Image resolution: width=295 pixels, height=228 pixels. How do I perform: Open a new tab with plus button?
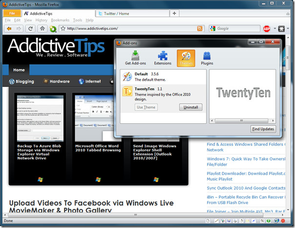tap(174, 13)
